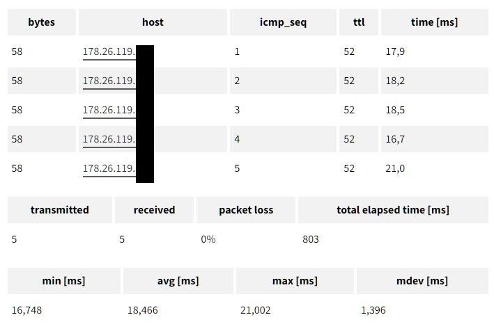Image resolution: width=494 pixels, height=331 pixels.
Task: Select the host column header
Action: 153,22
